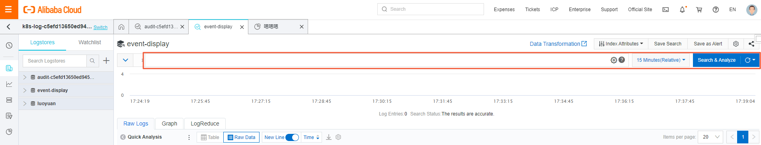
Task: Click the add logstore plus icon
Action: [106, 61]
